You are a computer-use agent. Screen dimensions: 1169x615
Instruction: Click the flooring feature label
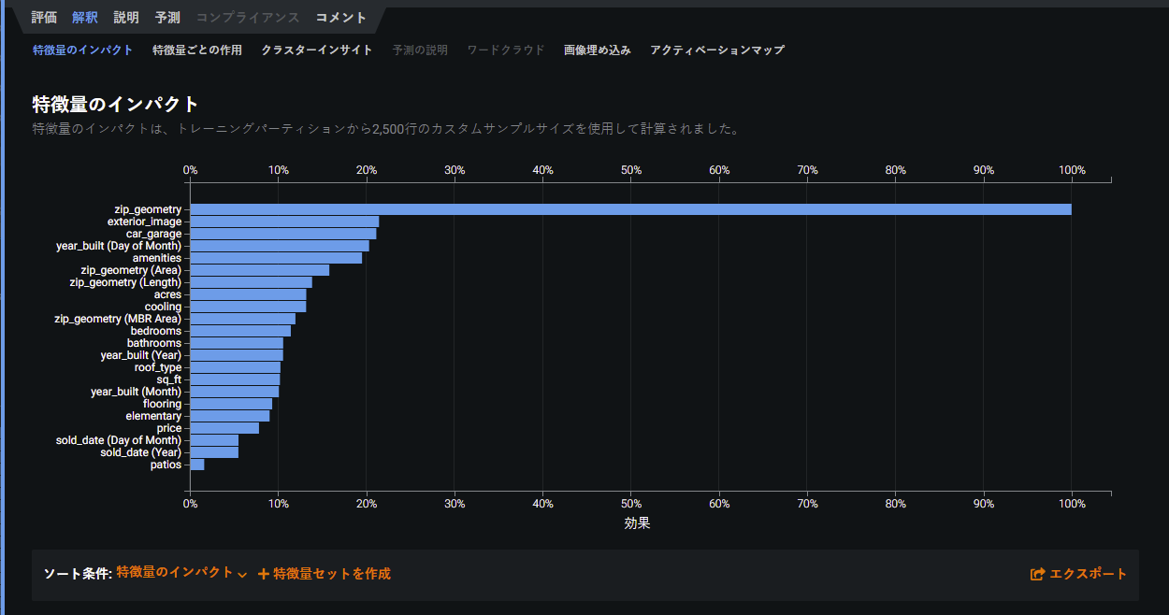point(163,404)
